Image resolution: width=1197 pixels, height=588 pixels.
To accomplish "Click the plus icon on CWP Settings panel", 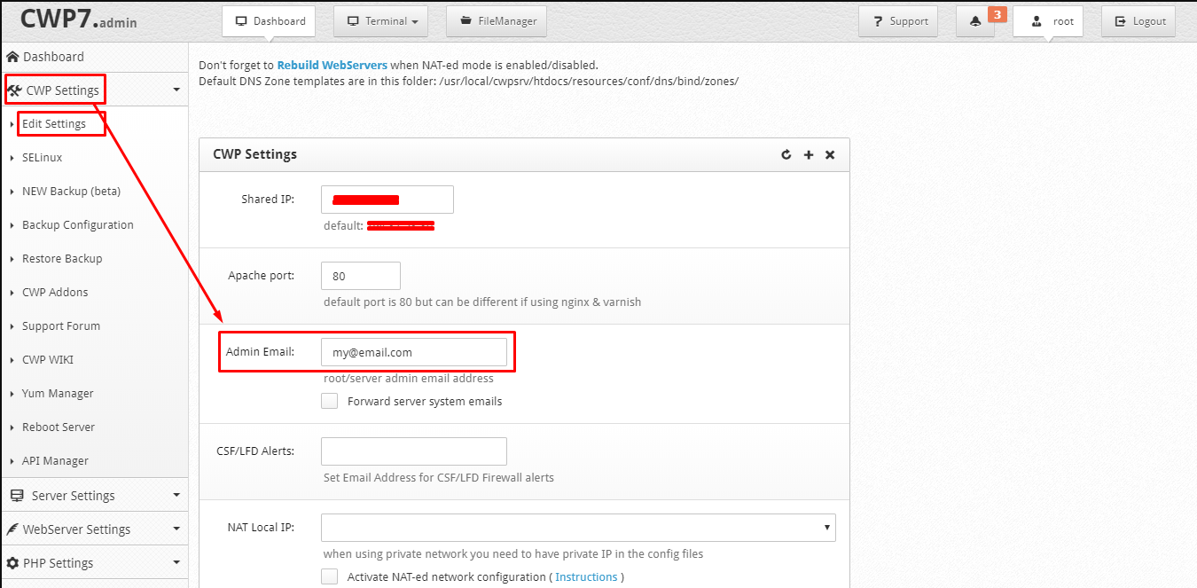I will pos(808,154).
